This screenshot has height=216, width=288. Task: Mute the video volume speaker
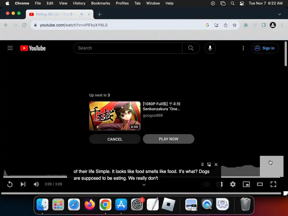36,184
